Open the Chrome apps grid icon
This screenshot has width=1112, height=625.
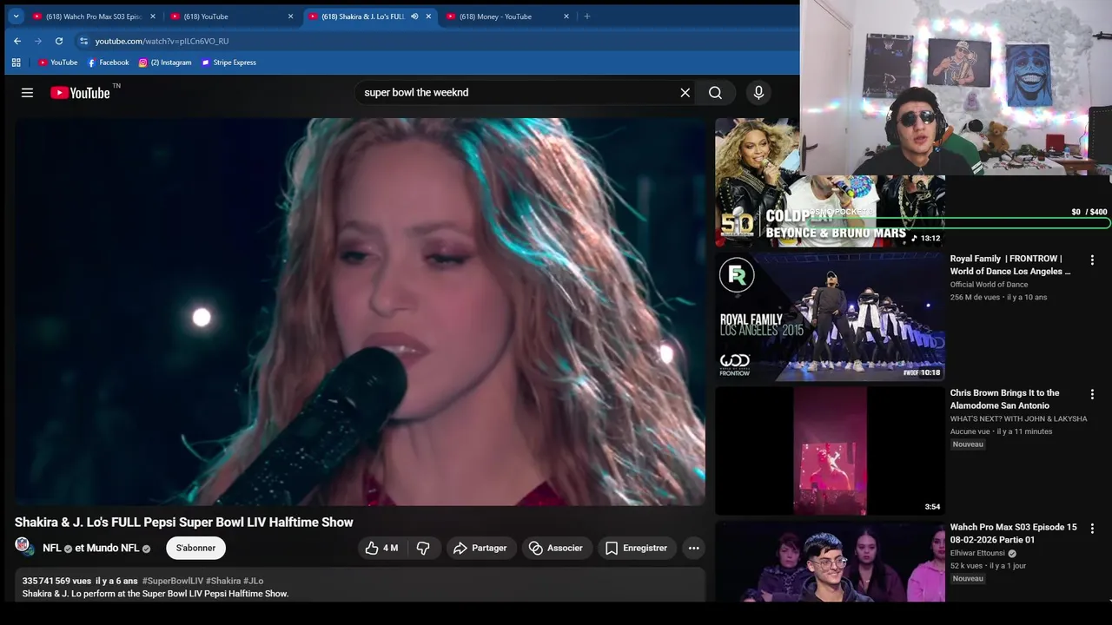click(16, 62)
